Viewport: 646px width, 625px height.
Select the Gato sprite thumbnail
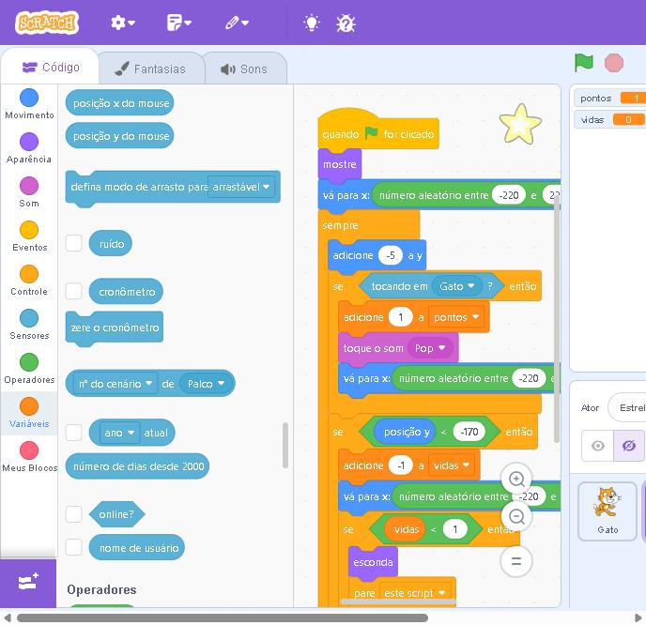[x=608, y=511]
